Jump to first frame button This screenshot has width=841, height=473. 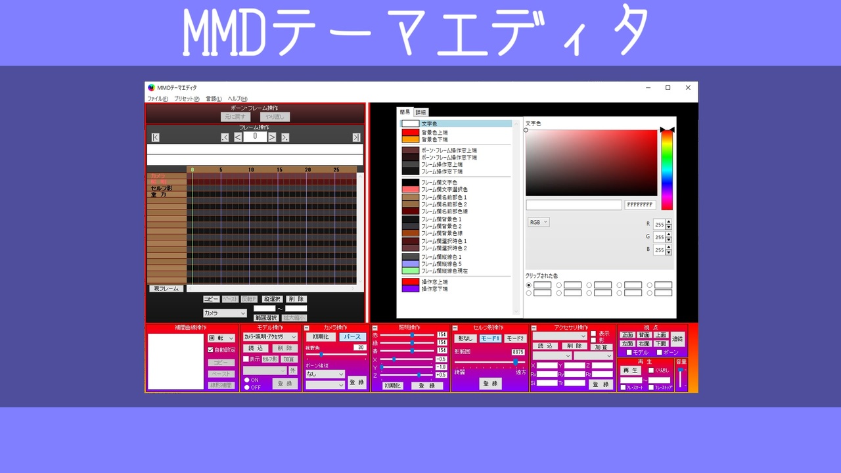[156, 137]
